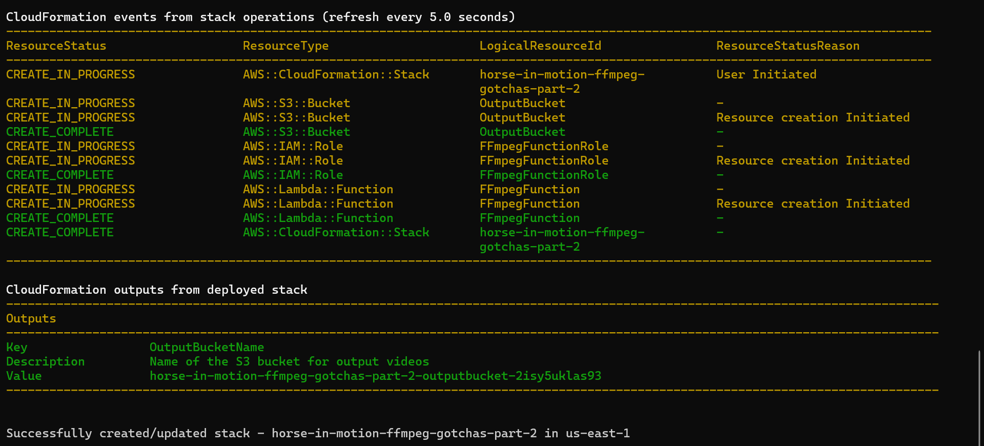
Task: Click 'Resource creation Initiated' in the OutputBucket row
Action: [x=813, y=118]
